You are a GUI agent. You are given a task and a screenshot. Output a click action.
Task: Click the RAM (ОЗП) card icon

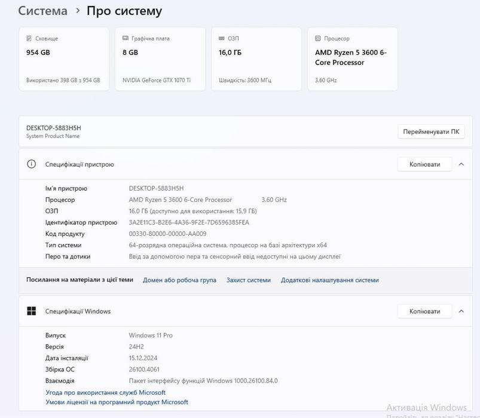click(222, 39)
